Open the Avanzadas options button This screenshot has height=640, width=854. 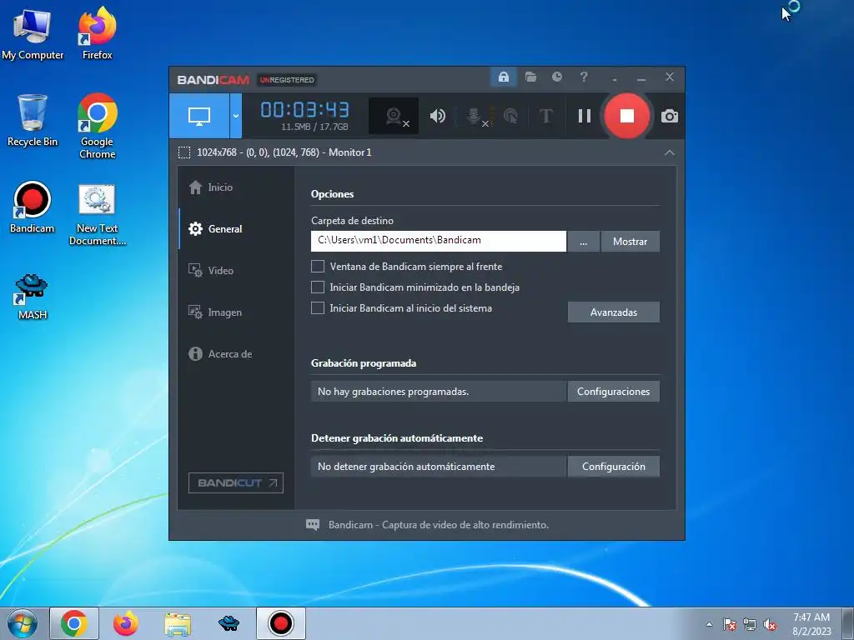click(613, 312)
